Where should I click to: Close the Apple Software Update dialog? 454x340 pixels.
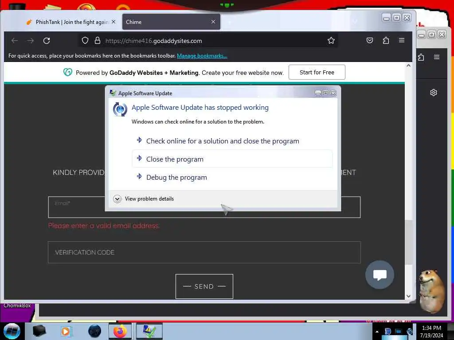click(333, 93)
